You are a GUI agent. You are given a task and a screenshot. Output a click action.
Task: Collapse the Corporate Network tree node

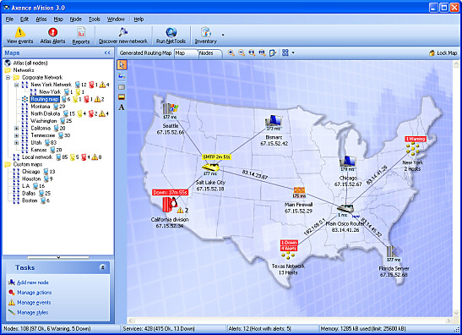(x=8, y=77)
